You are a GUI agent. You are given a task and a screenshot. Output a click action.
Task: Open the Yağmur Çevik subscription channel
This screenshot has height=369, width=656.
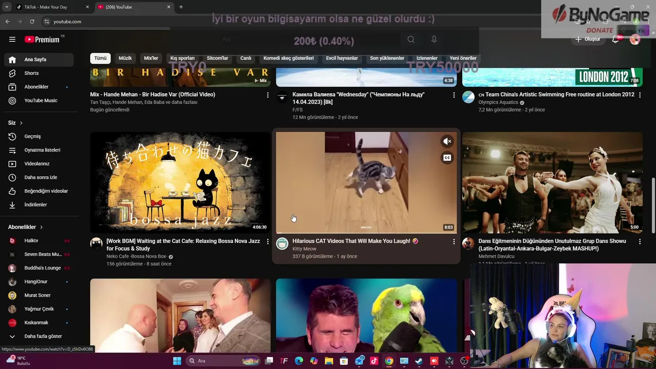point(39,309)
